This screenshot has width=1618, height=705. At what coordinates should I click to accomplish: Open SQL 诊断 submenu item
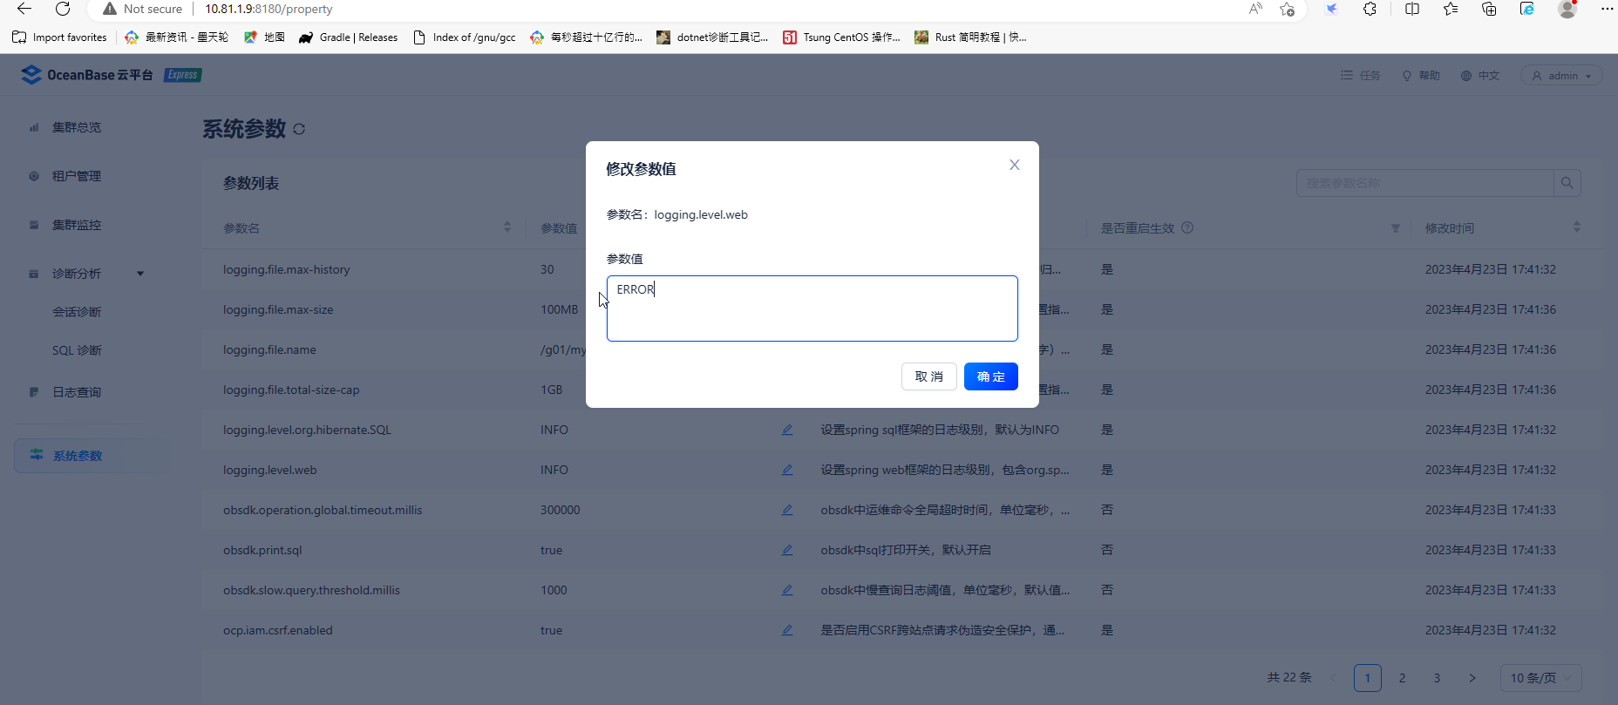point(77,350)
